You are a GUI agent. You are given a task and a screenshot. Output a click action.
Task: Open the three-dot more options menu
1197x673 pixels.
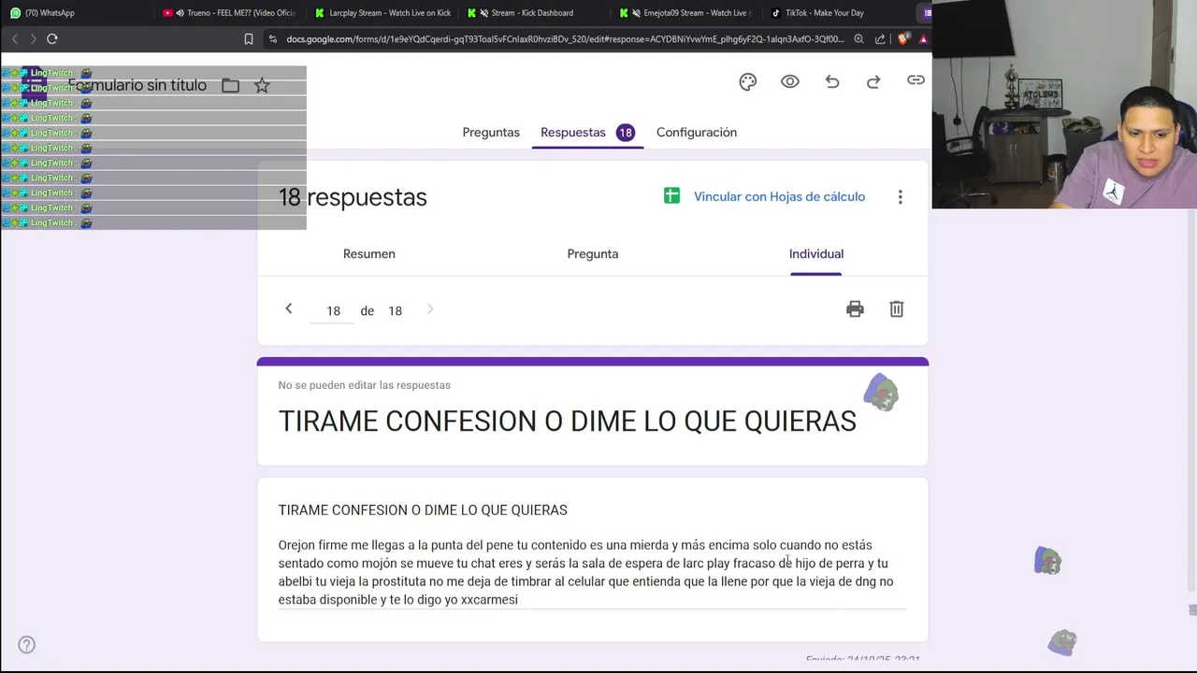pos(901,197)
